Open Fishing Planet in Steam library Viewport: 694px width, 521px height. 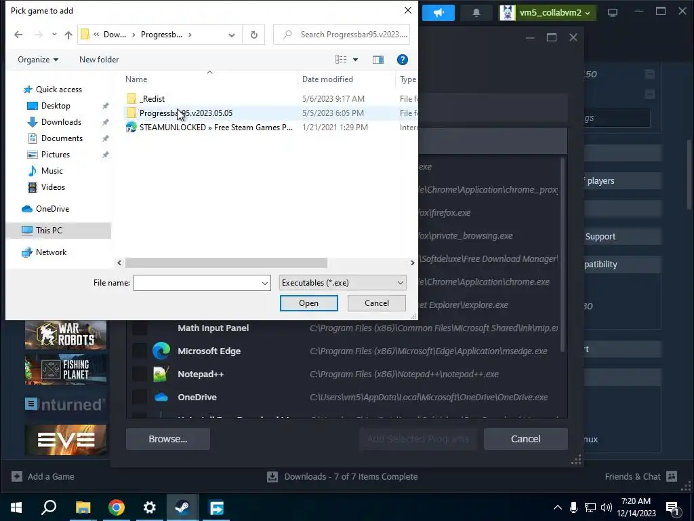(66, 370)
